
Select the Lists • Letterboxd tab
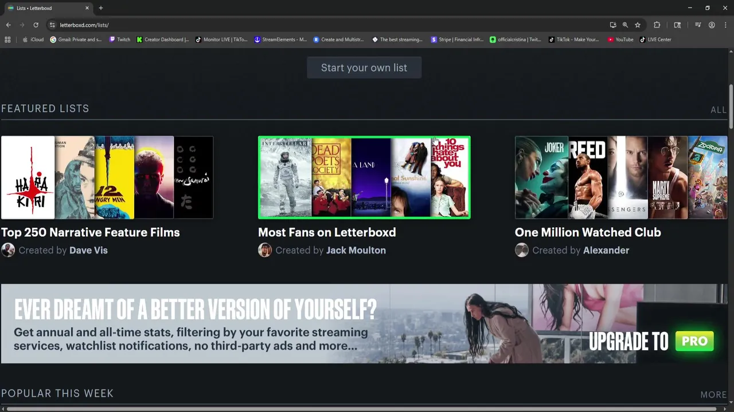pyautogui.click(x=47, y=8)
